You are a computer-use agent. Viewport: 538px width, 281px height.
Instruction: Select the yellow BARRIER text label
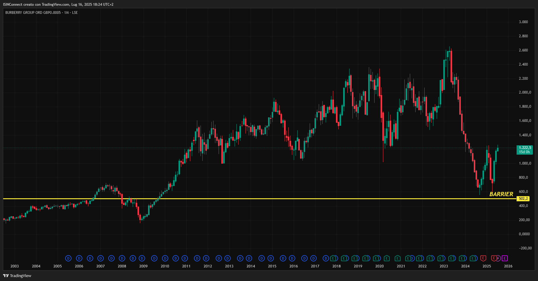point(501,194)
